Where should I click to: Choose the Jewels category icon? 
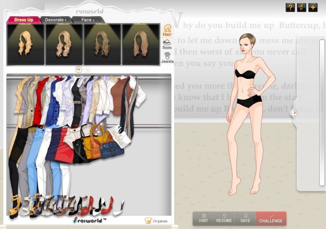[167, 58]
